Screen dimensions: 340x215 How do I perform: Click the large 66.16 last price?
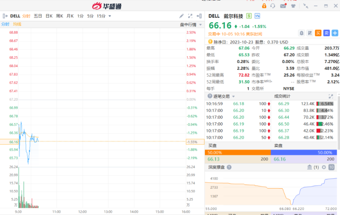(x=220, y=25)
